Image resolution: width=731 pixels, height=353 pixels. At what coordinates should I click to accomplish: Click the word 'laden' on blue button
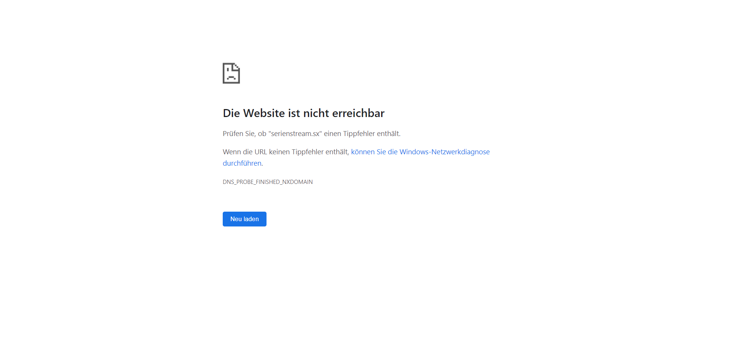click(251, 219)
